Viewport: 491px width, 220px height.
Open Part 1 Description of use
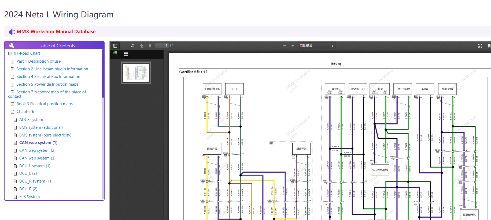pos(39,61)
